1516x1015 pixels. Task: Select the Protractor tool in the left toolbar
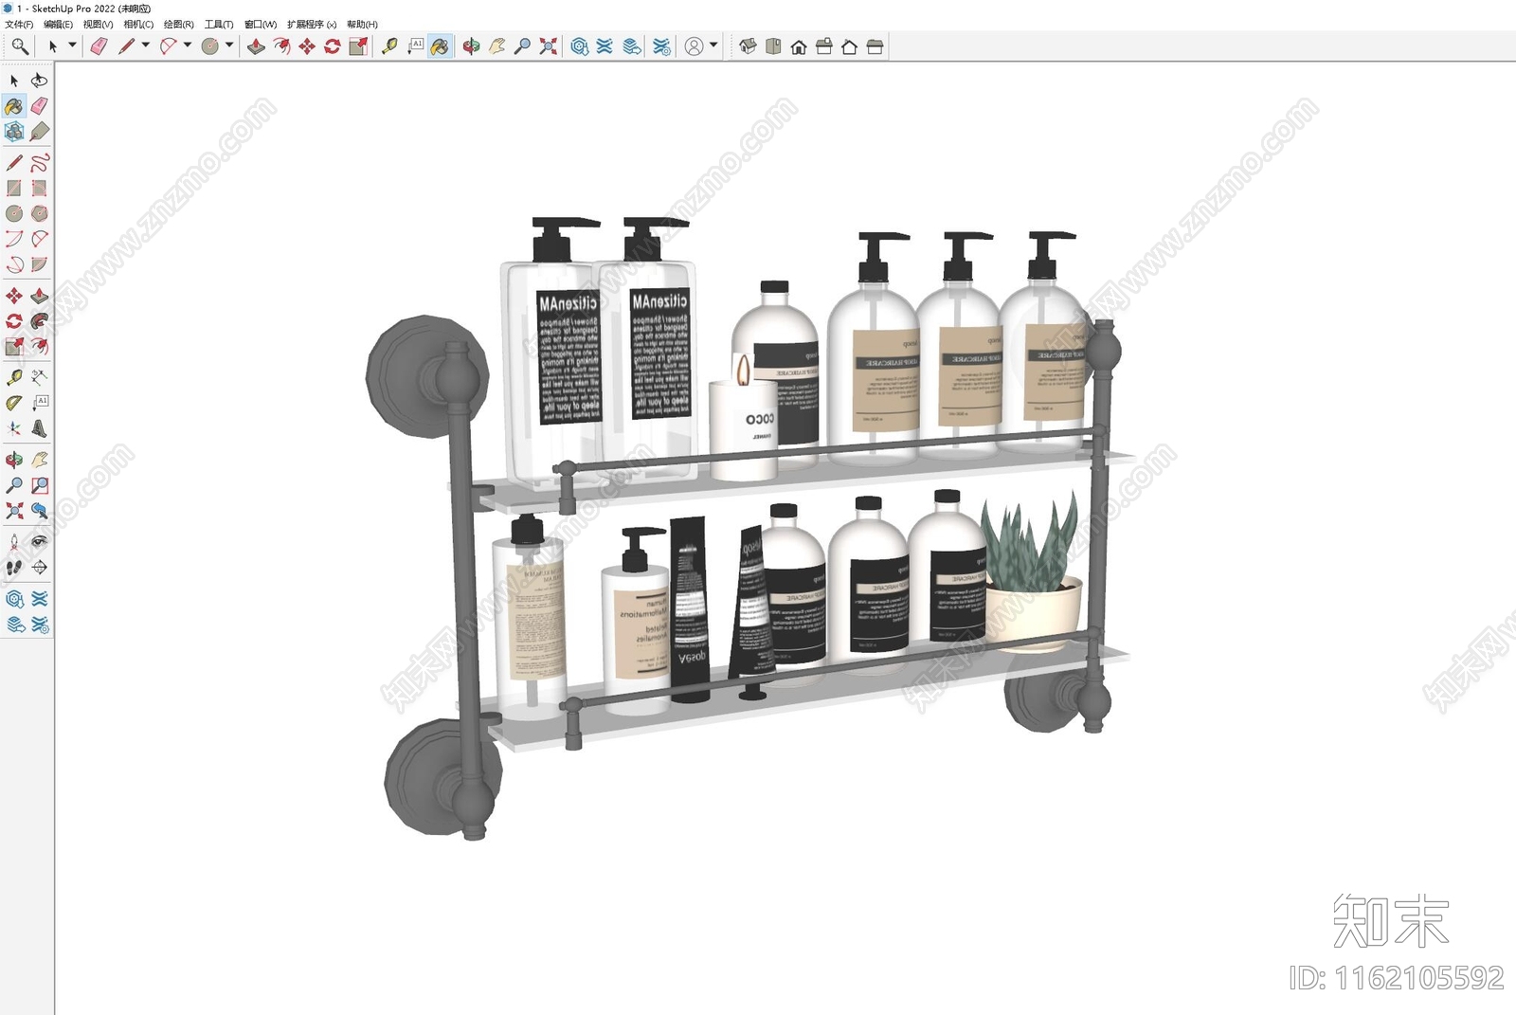coord(14,403)
